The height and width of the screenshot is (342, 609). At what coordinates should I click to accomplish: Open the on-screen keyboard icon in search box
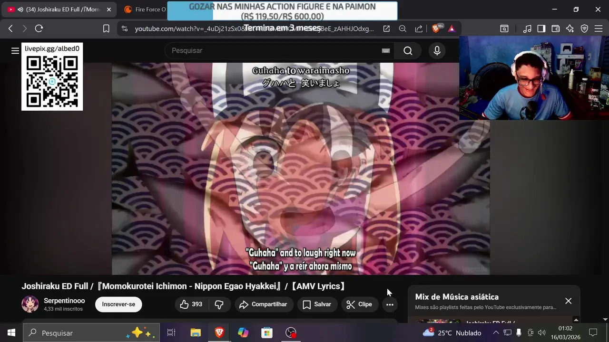coord(386,51)
